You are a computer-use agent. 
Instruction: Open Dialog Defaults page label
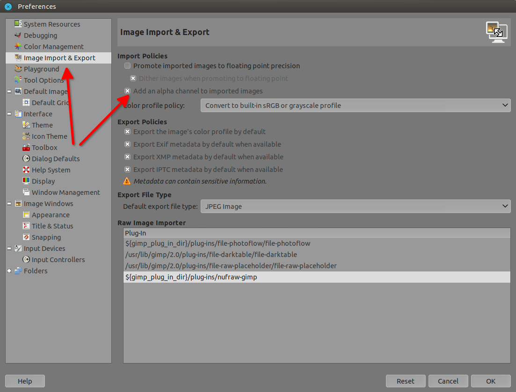tap(56, 159)
